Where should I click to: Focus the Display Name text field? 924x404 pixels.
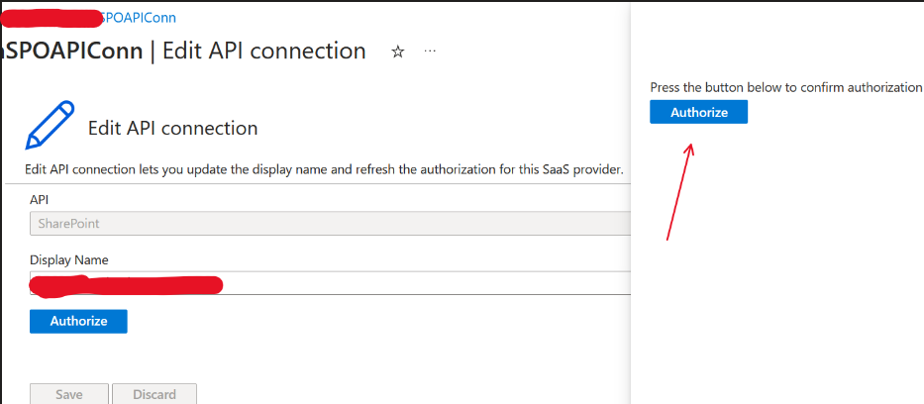click(x=330, y=282)
